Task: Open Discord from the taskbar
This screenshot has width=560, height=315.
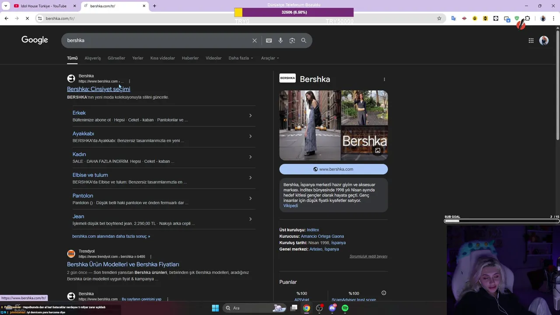Action: pyautogui.click(x=332, y=308)
